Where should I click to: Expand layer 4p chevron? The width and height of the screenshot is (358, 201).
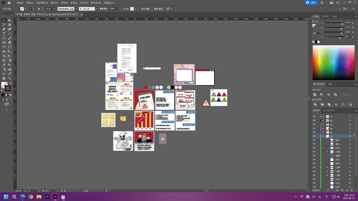[x=323, y=128]
